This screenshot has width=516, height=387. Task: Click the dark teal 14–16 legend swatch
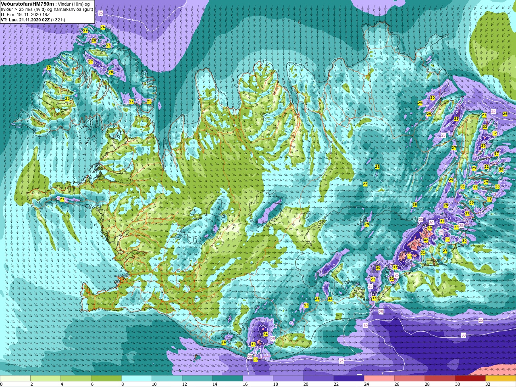pos(227,379)
